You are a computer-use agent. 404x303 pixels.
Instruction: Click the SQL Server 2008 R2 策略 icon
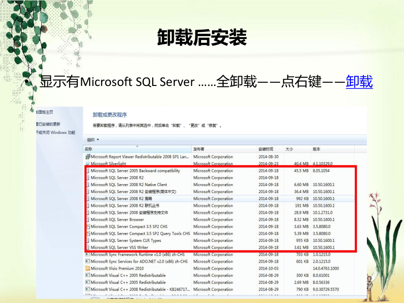(x=87, y=198)
